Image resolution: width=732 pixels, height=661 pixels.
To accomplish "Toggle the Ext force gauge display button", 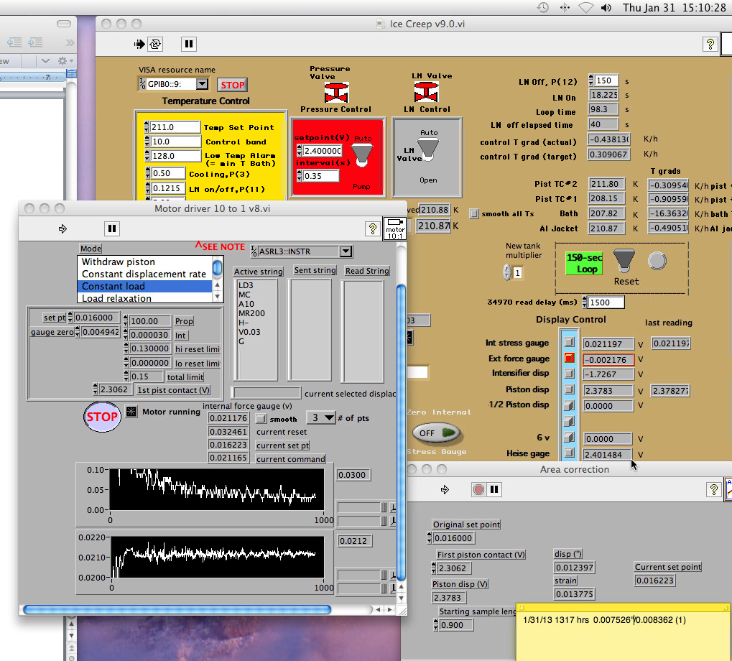I will pyautogui.click(x=569, y=358).
